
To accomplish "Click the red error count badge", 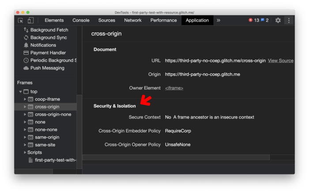I will pyautogui.click(x=253, y=20).
